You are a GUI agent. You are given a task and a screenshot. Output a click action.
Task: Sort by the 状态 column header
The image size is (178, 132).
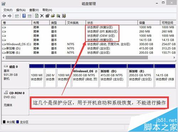click(112, 22)
